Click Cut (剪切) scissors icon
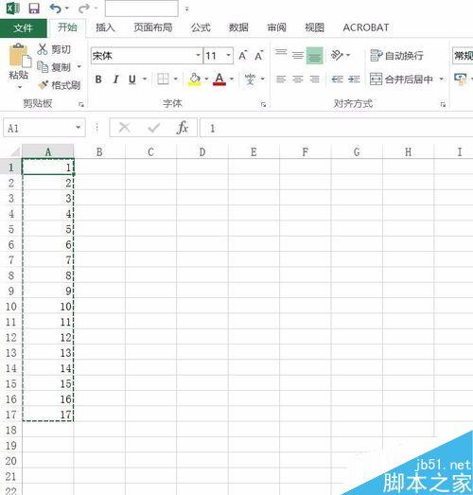 tap(43, 49)
